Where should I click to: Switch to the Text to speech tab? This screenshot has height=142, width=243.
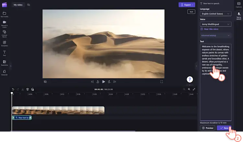point(239,16)
